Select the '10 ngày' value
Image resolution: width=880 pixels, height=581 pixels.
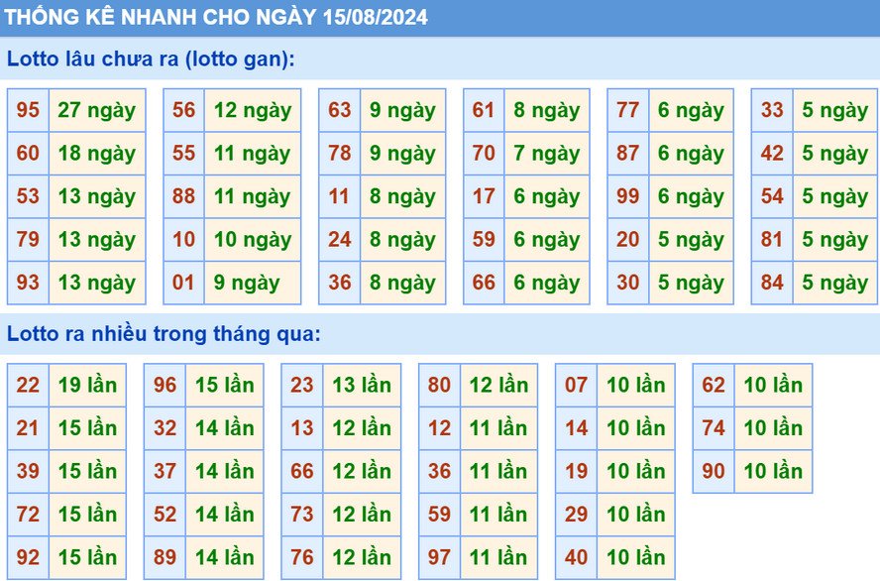click(253, 240)
